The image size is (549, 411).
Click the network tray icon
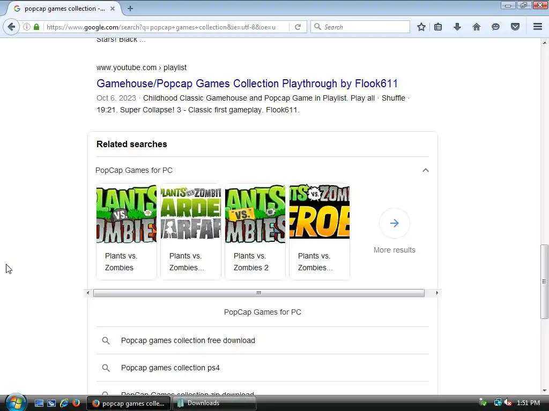pos(498,403)
